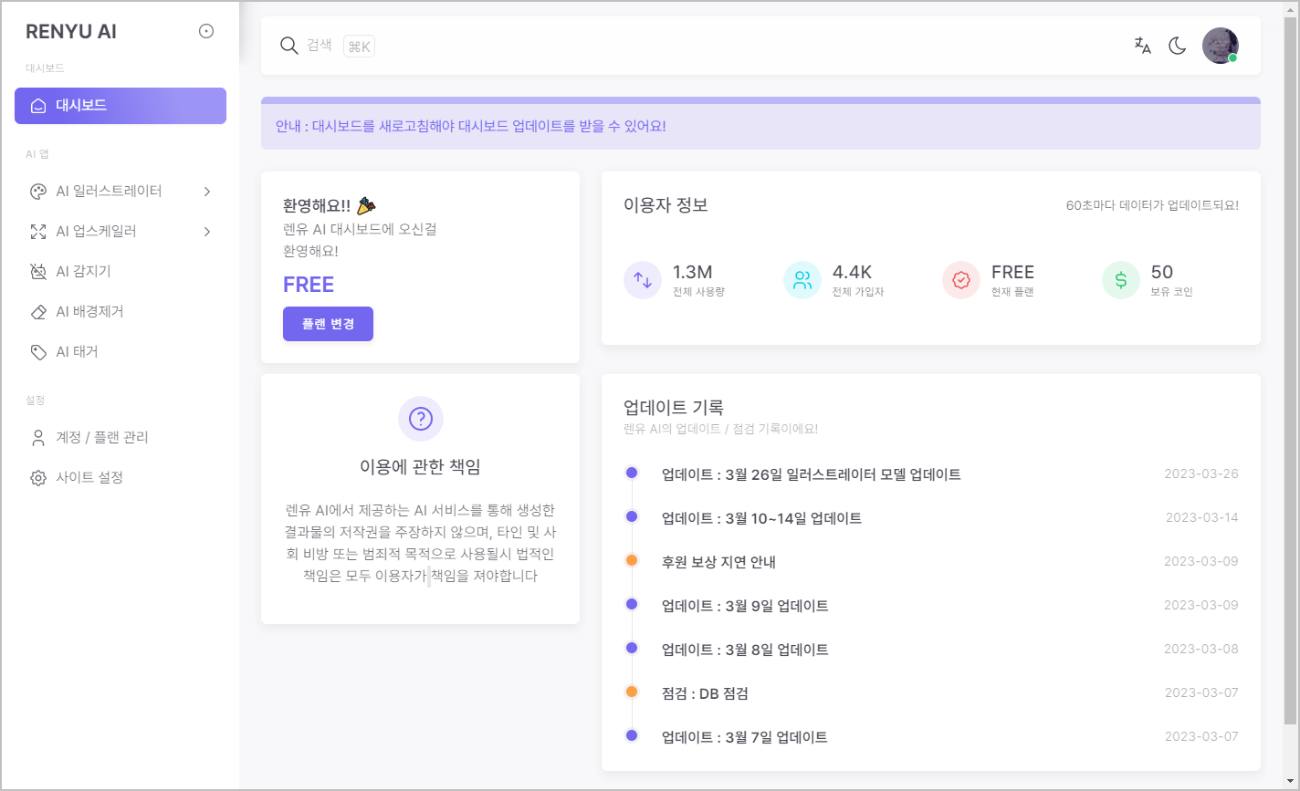Select the AI 업스케일러 sidebar icon

click(38, 231)
